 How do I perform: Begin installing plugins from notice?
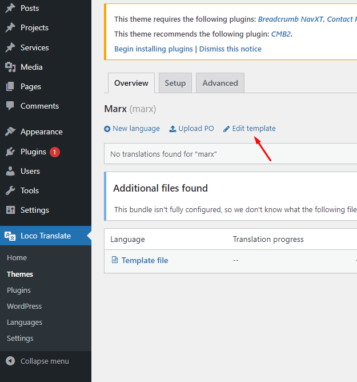click(x=154, y=49)
